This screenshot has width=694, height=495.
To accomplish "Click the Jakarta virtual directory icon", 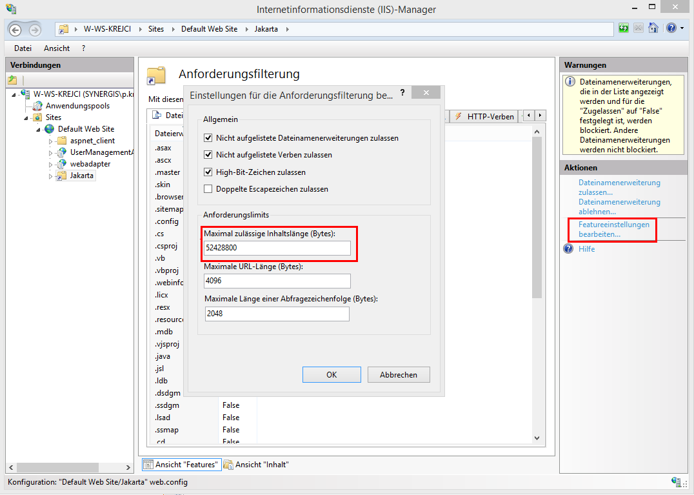I will coord(61,176).
